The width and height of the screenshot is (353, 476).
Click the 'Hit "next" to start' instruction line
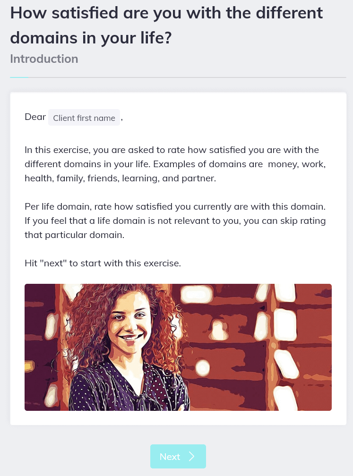pos(103,263)
